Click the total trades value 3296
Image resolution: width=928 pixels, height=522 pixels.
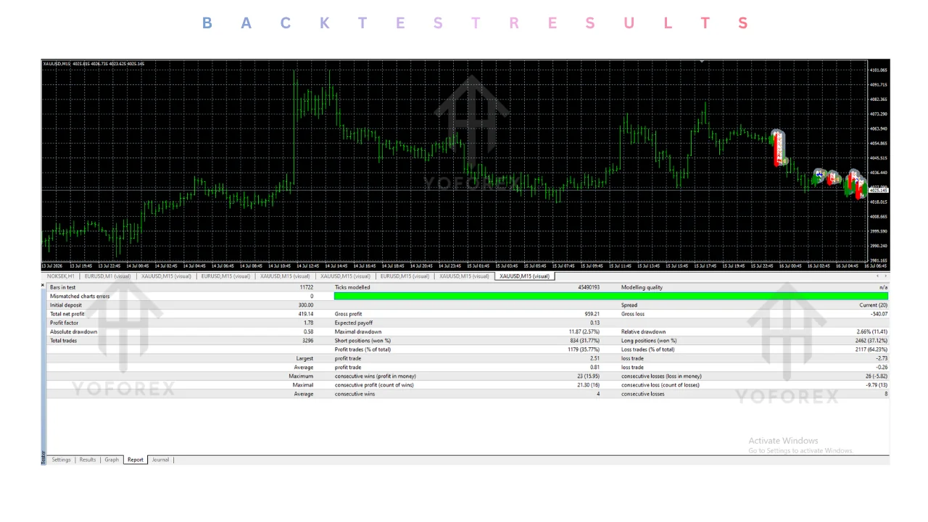click(307, 341)
